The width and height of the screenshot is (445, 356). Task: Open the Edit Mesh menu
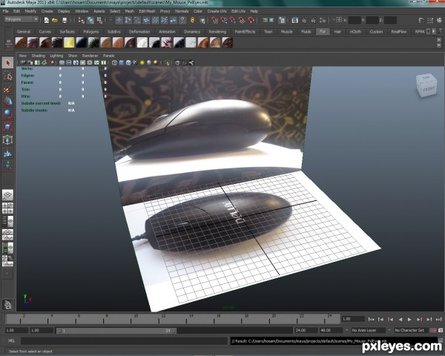[147, 11]
